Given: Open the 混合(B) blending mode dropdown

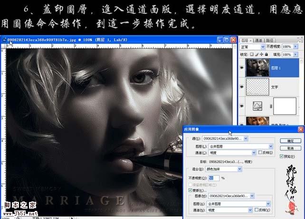Looking at the screenshot, I should click(239, 169).
